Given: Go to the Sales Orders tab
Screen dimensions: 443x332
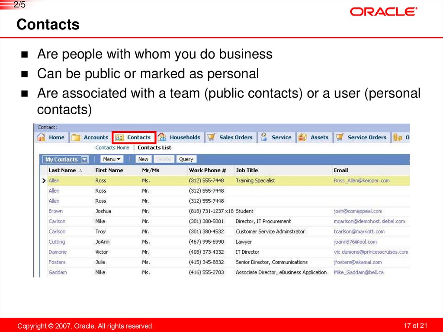Looking at the screenshot, I should tap(230, 138).
